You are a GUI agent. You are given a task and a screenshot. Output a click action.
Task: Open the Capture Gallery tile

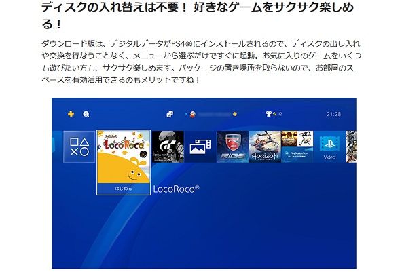tap(200, 146)
